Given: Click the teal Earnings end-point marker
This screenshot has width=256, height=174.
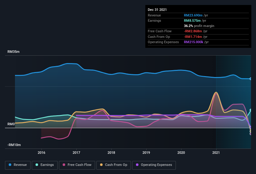Looking at the screenshot, I should 251,110.
